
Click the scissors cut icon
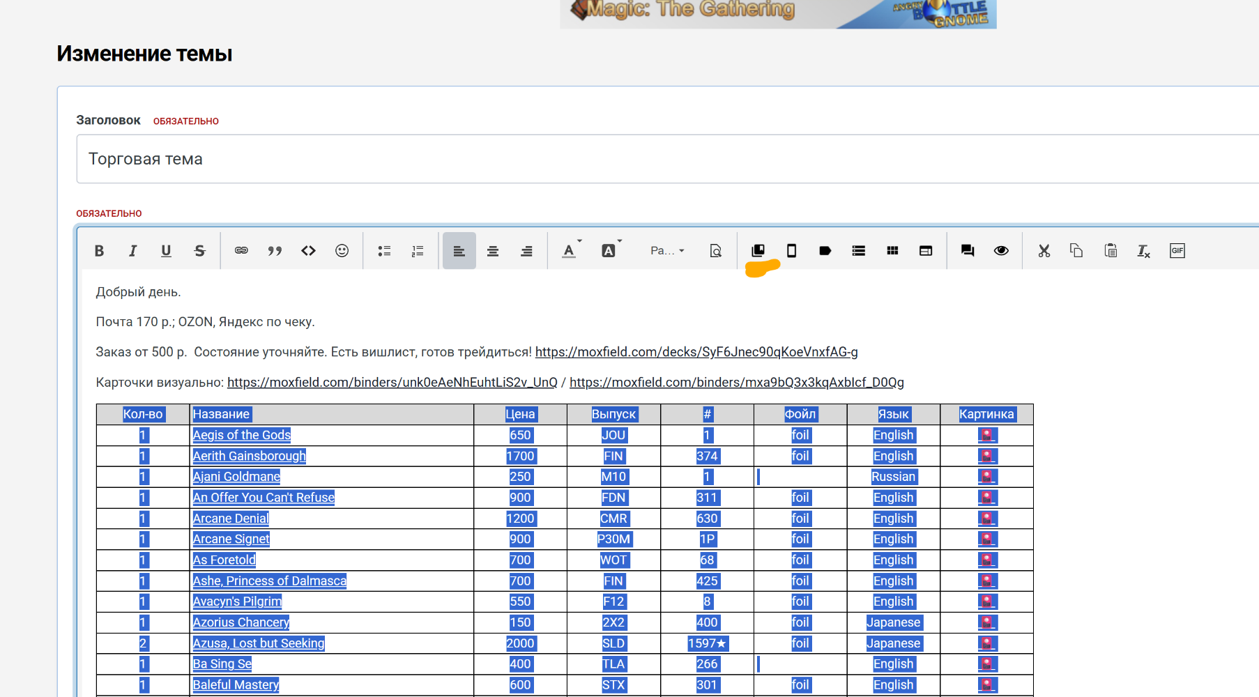coord(1044,251)
